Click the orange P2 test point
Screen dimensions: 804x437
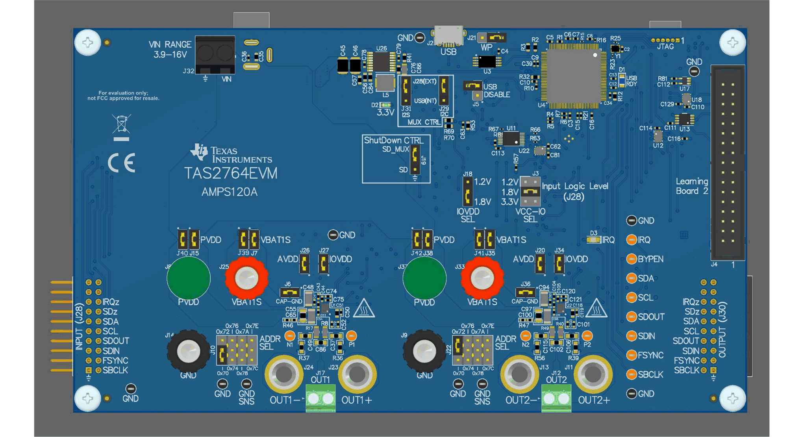pos(587,336)
